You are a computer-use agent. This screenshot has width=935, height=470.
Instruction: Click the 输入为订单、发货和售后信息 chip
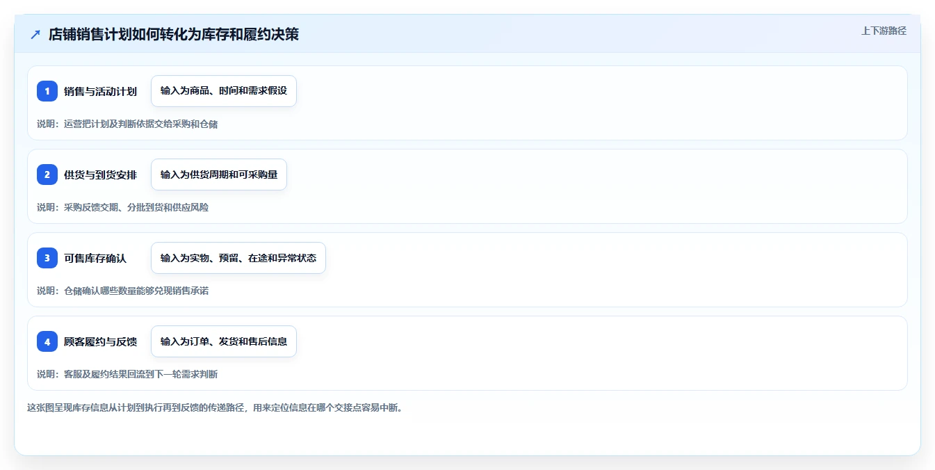[x=224, y=341]
